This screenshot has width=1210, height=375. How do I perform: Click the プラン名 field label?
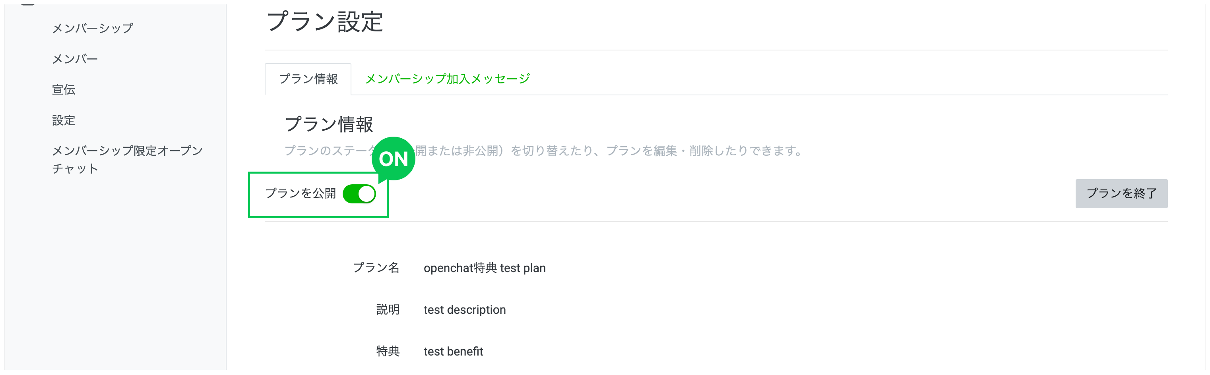(376, 267)
